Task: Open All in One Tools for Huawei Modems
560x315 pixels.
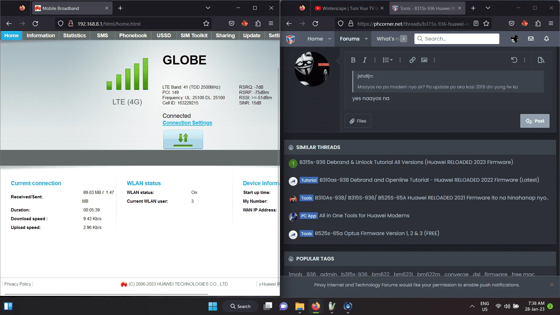Action: click(x=364, y=216)
